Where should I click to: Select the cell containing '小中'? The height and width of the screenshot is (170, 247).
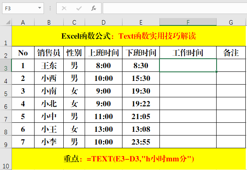coord(49,116)
